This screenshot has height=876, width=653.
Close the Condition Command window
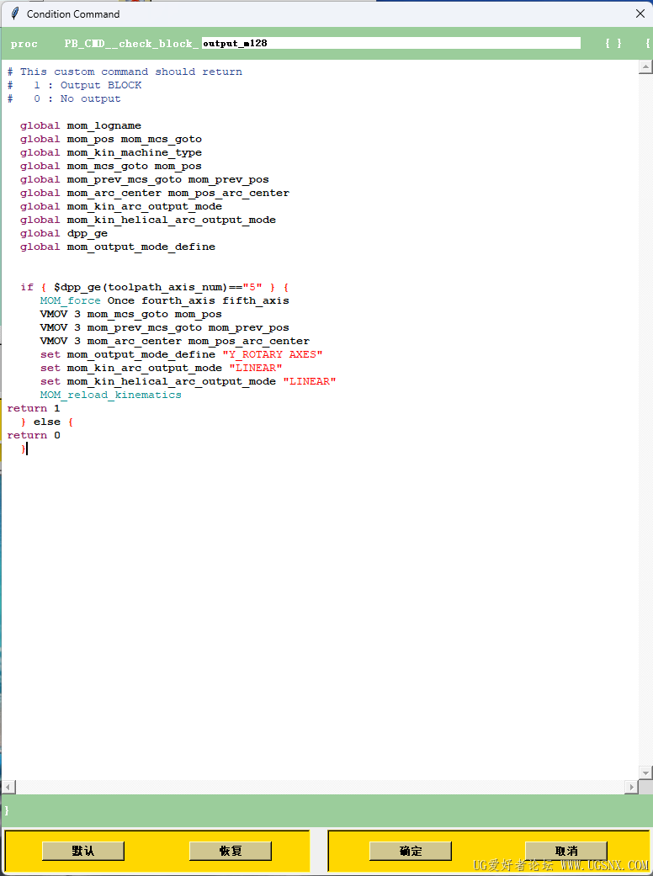click(640, 13)
